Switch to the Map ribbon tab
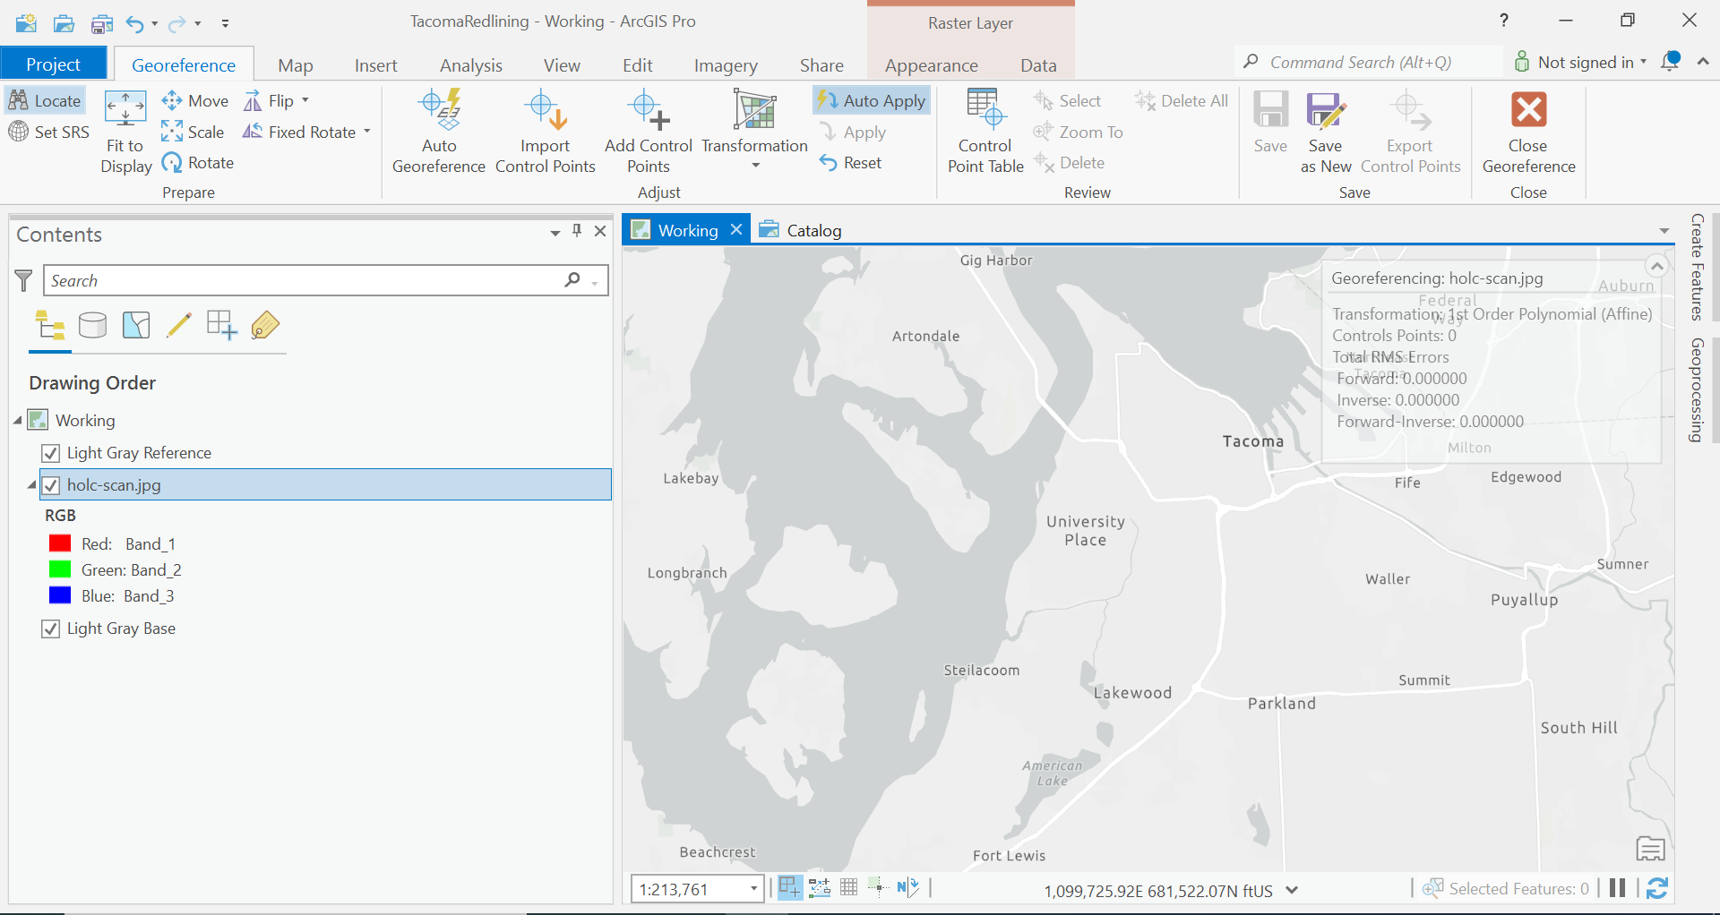1720x915 pixels. coord(296,65)
